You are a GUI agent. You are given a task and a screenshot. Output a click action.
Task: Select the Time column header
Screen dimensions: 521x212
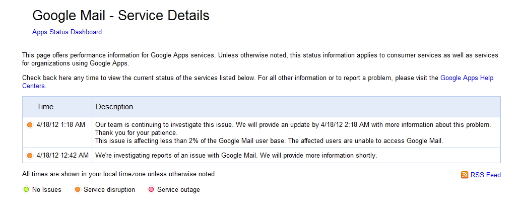[x=45, y=107]
